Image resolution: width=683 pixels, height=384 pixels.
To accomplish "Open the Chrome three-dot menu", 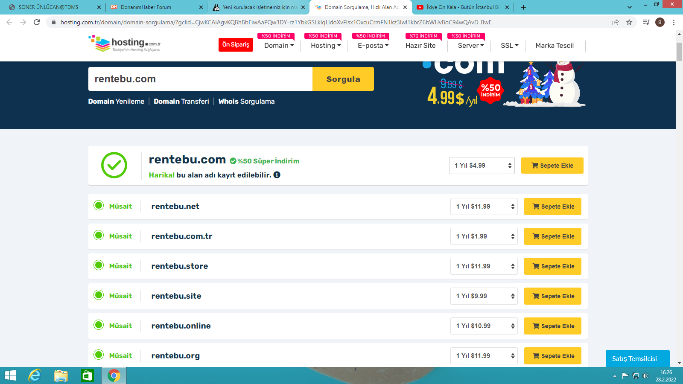I will [674, 22].
